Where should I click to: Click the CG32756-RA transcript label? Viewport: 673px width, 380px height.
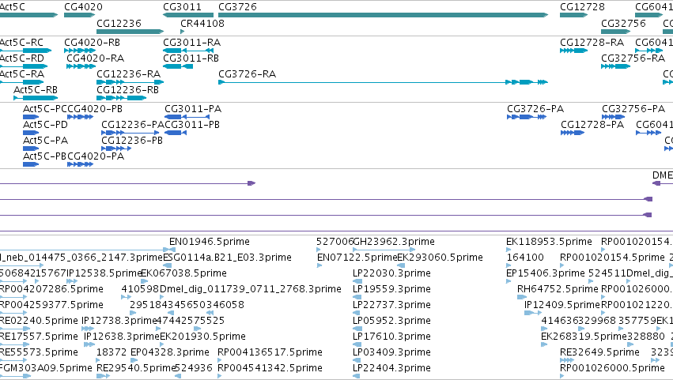tap(633, 58)
